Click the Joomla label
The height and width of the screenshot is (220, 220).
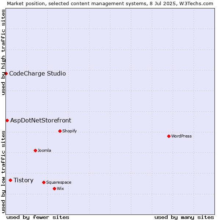tap(44, 151)
